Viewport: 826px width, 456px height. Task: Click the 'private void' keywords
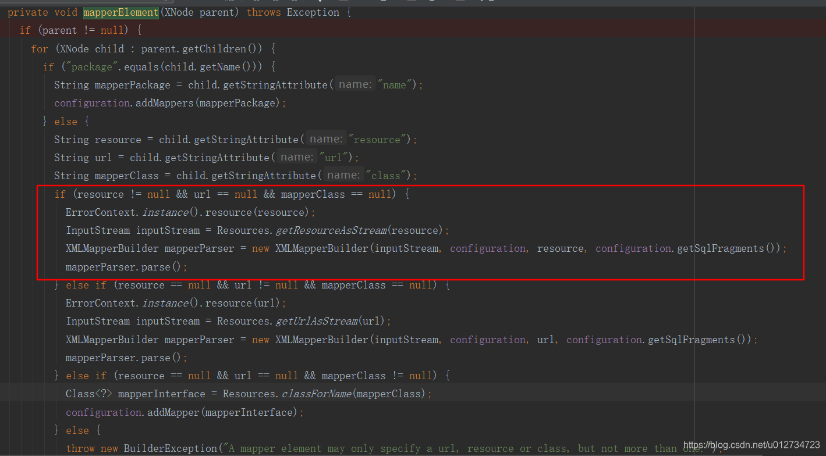coord(42,12)
